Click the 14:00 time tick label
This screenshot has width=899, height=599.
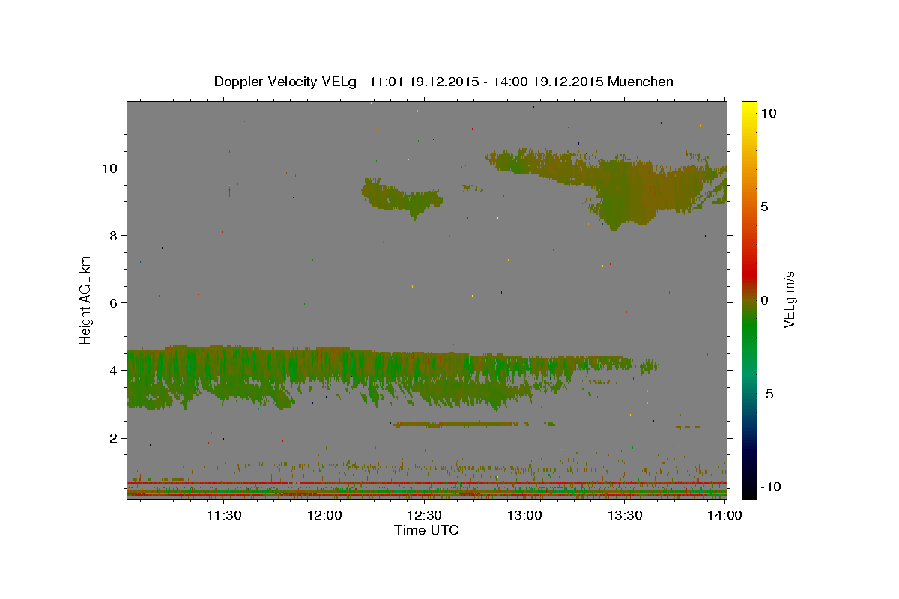click(724, 515)
